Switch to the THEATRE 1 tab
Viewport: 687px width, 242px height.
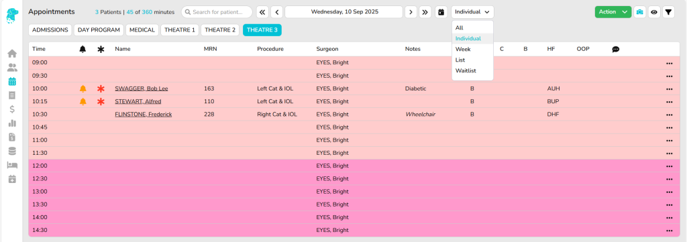click(x=180, y=30)
